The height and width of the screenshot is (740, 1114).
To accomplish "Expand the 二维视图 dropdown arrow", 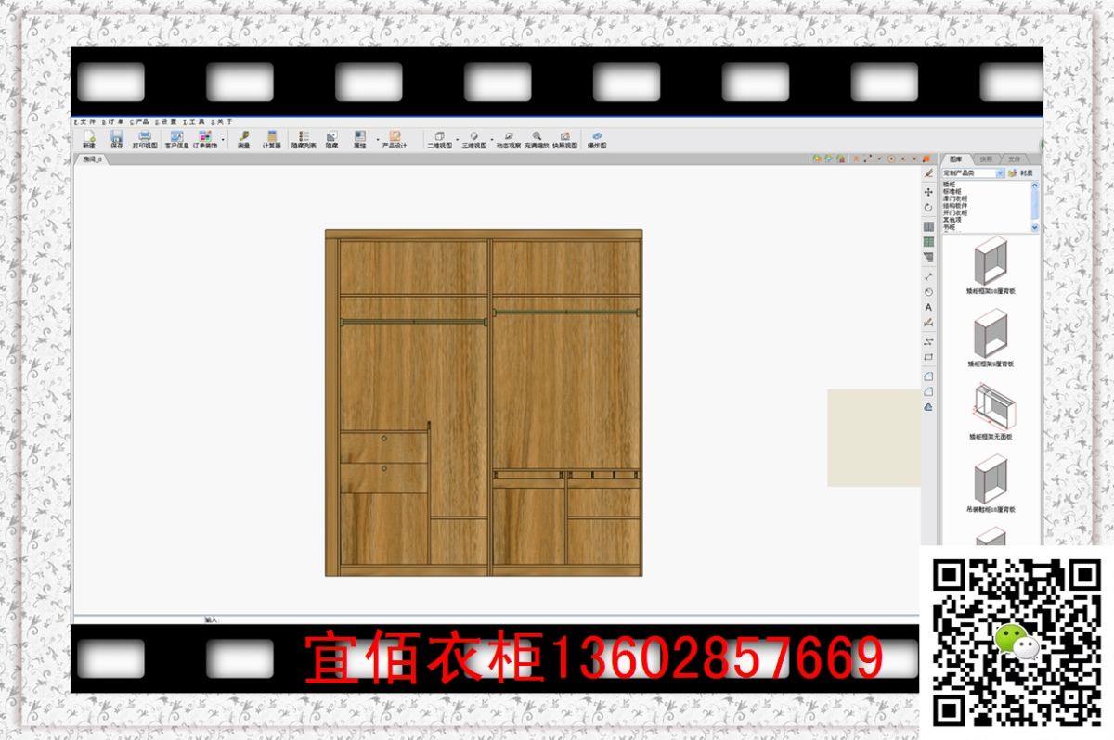I will click(457, 140).
